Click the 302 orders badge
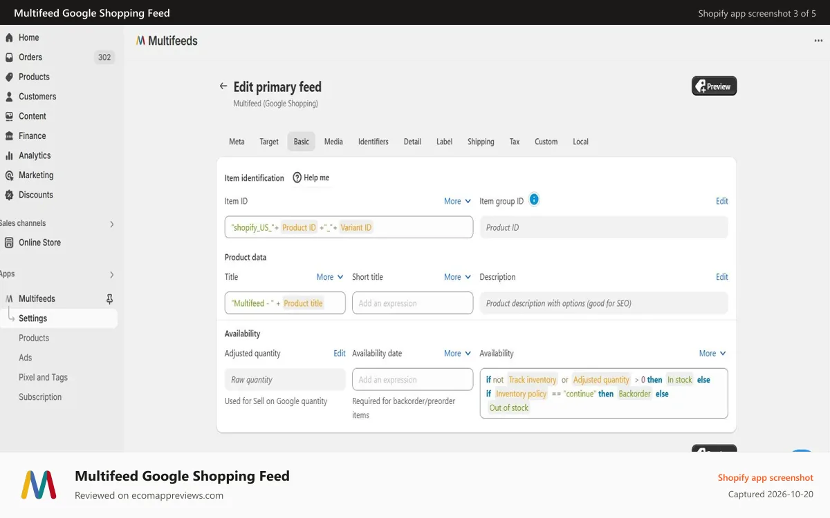The height and width of the screenshot is (518, 830). coord(104,57)
